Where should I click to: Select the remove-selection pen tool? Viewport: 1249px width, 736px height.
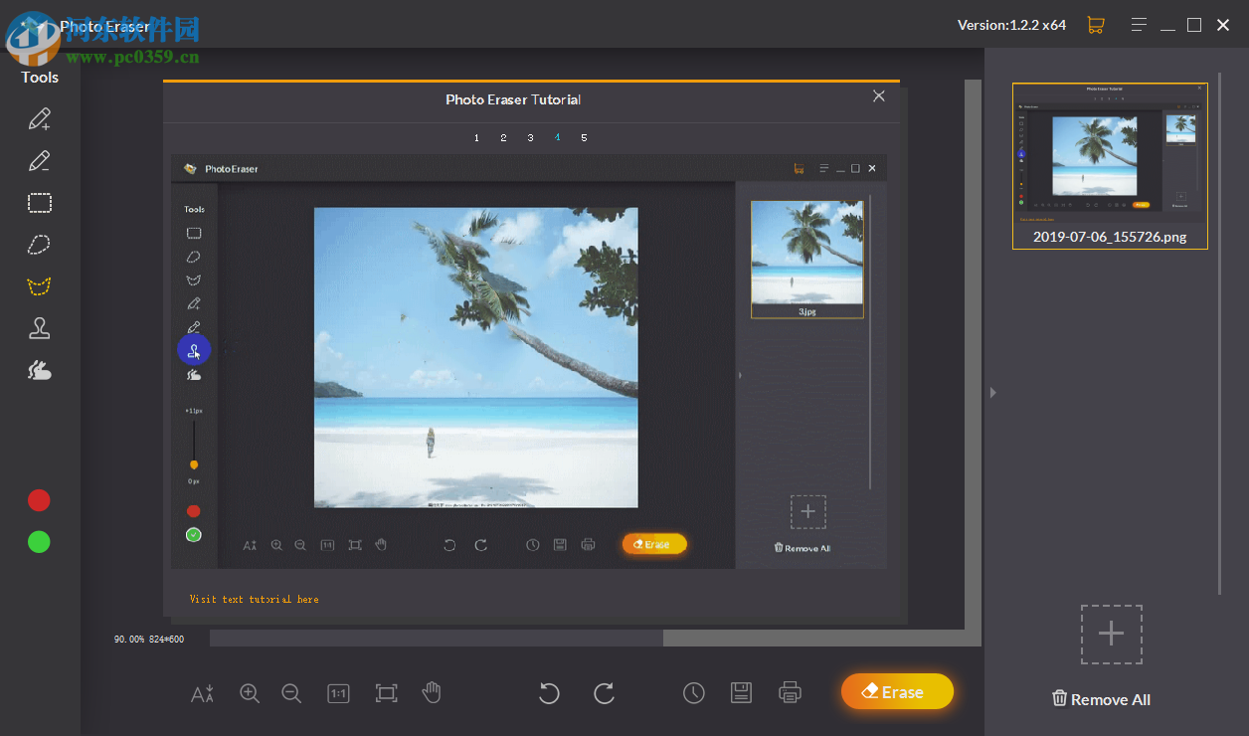40,160
